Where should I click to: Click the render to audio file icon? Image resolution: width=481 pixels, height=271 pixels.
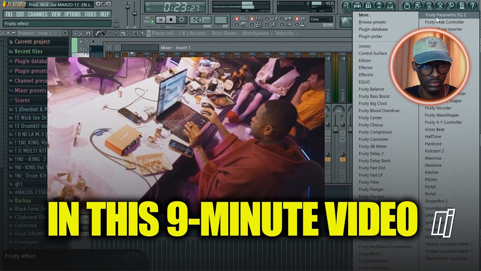coord(428,6)
